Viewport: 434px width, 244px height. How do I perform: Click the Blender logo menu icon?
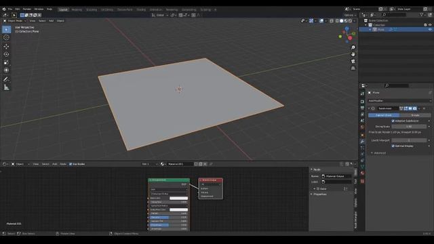[x=4, y=9]
